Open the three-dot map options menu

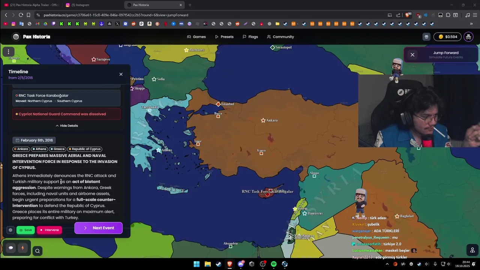8,52
